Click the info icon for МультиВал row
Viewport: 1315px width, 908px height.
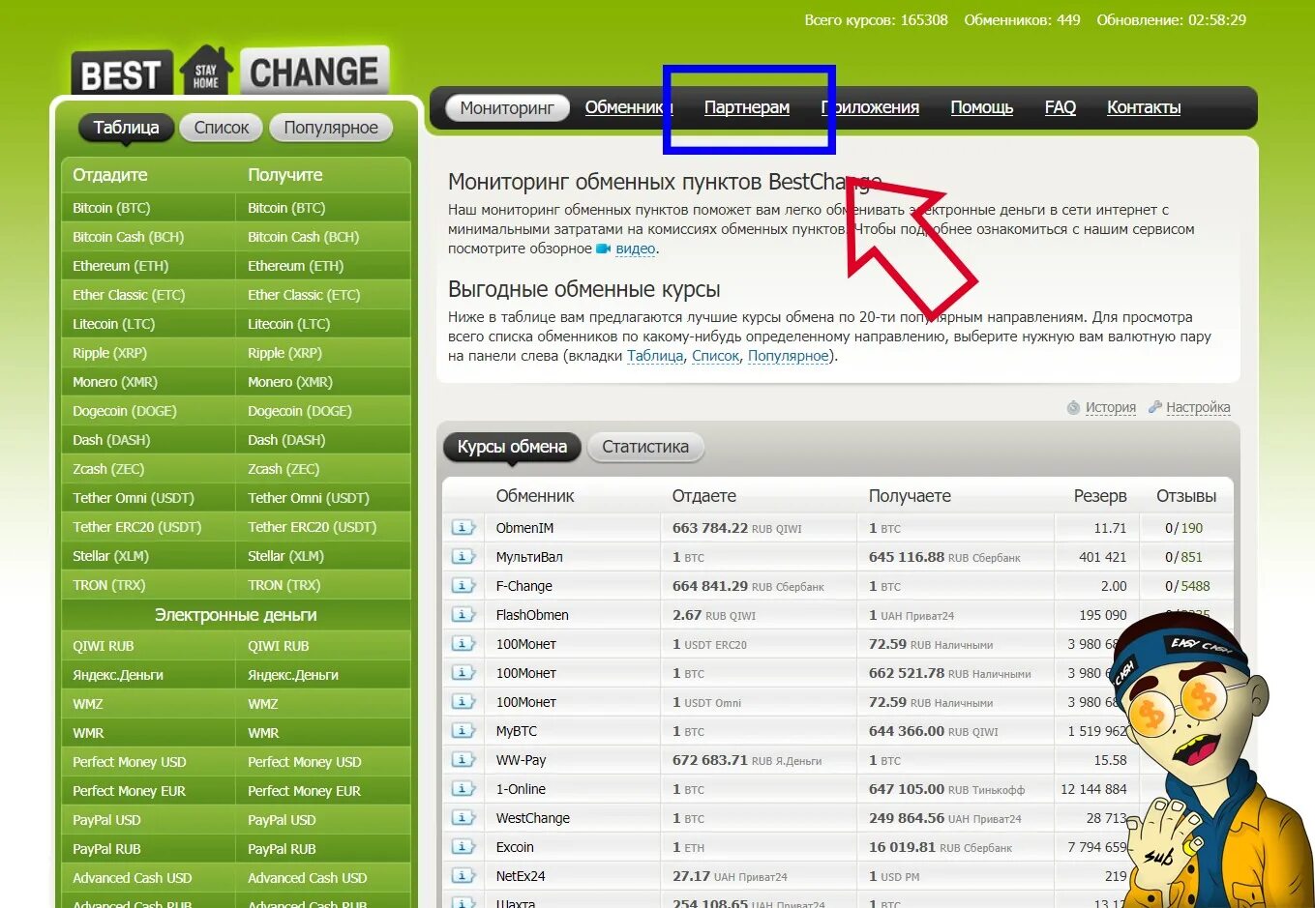click(x=463, y=556)
